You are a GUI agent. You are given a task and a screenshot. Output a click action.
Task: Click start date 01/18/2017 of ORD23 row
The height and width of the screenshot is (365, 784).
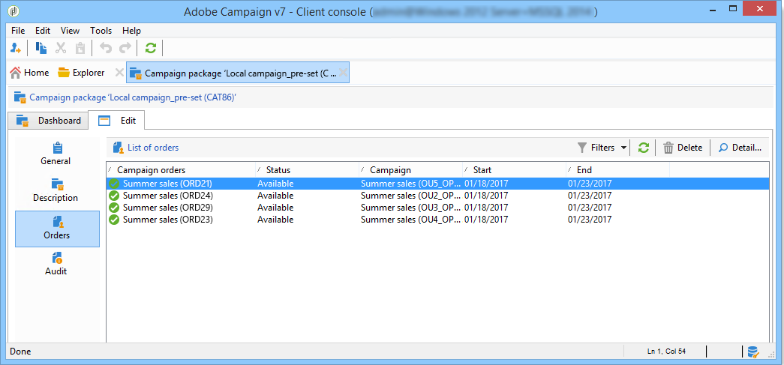point(486,219)
